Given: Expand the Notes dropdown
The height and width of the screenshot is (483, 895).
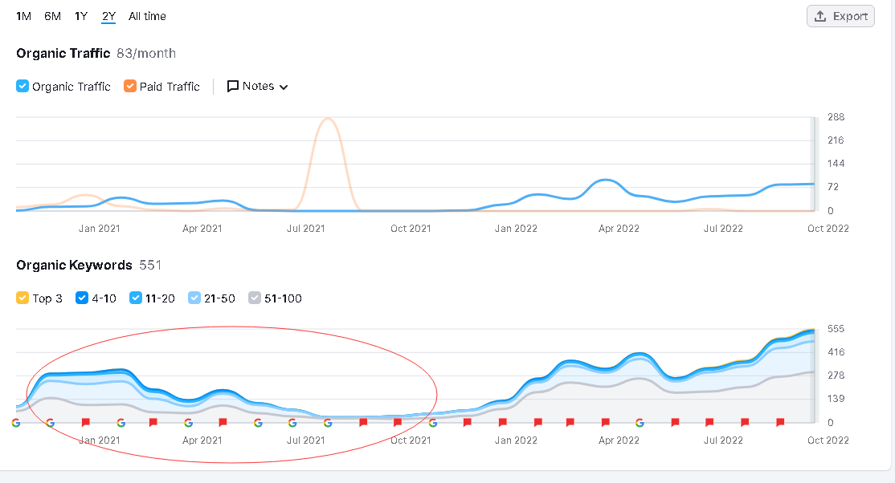Looking at the screenshot, I should (x=257, y=86).
